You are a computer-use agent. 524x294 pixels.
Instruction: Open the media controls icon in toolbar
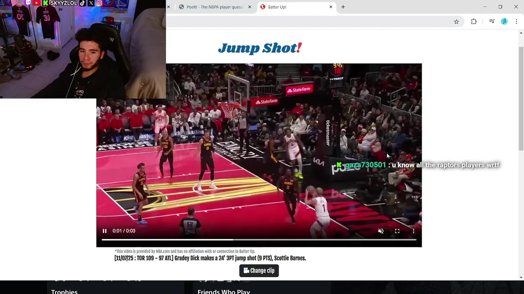point(492,22)
